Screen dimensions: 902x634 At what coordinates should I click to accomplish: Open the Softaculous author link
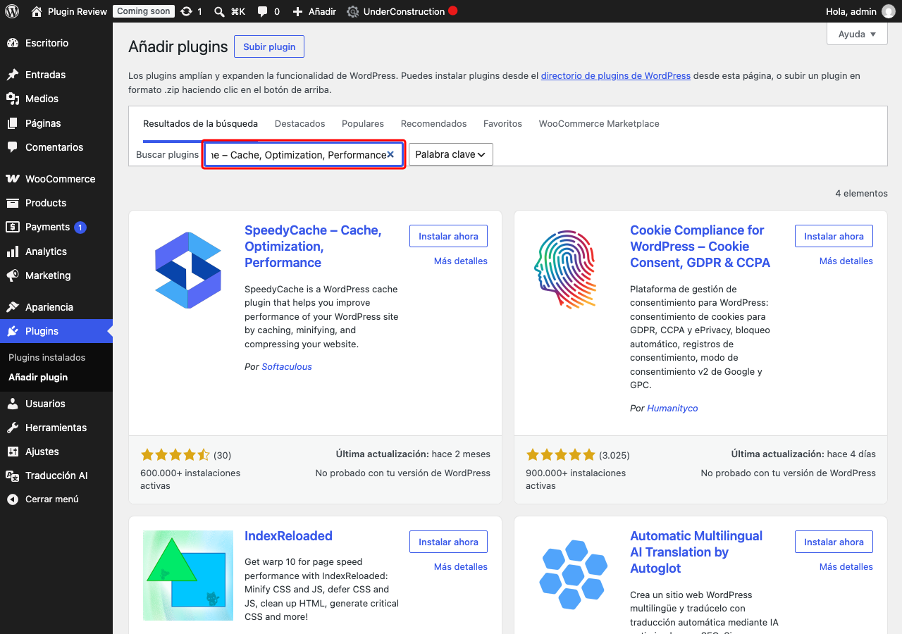(287, 366)
